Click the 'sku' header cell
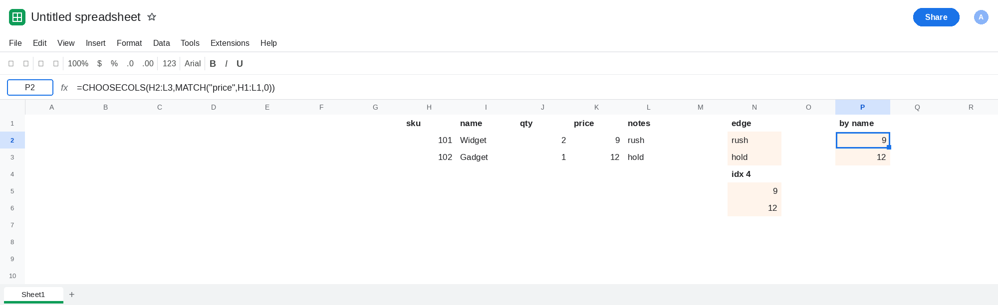This screenshot has width=998, height=305. [x=429, y=123]
